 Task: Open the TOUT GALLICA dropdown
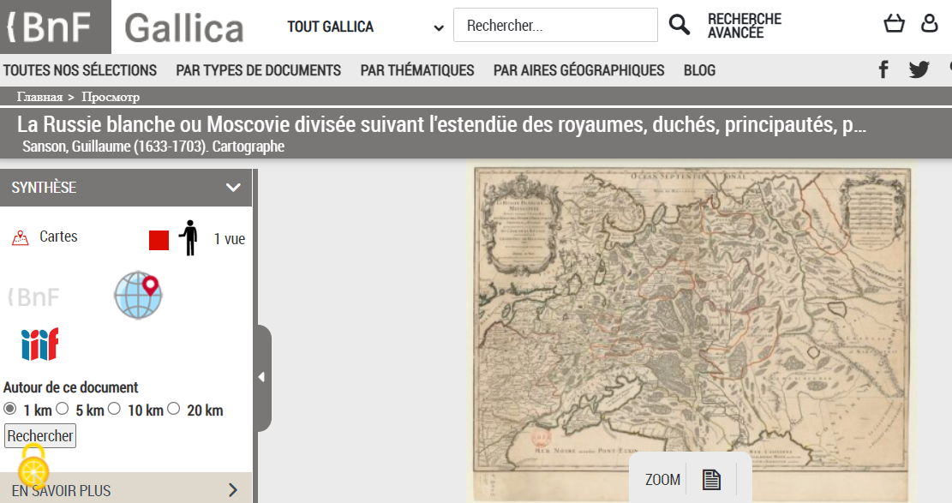click(365, 27)
